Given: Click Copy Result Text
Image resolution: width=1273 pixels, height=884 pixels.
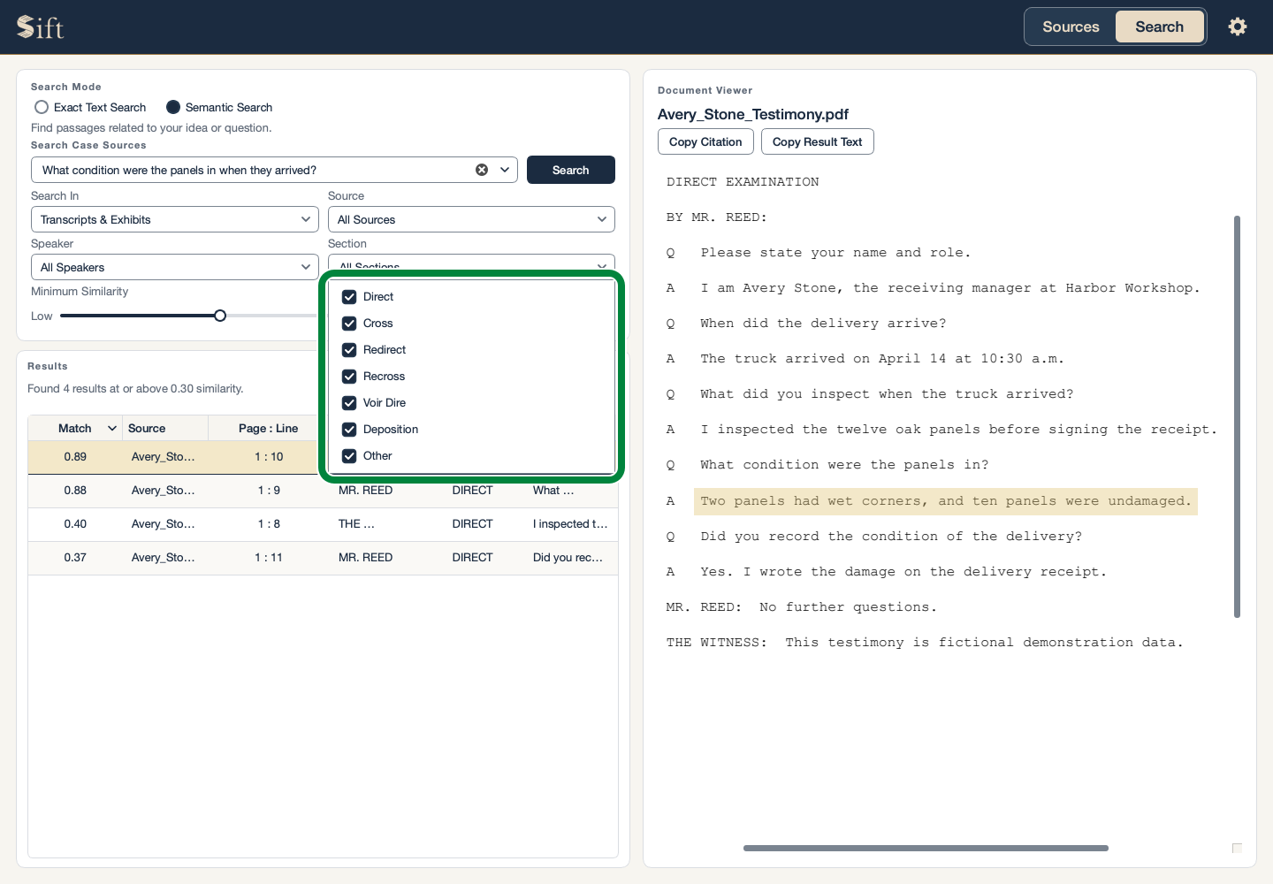Looking at the screenshot, I should coord(817,141).
